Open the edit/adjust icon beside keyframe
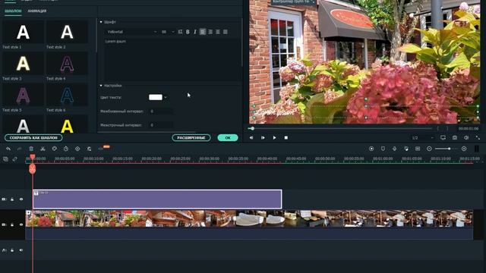The width and height of the screenshot is (486, 273). click(89, 149)
